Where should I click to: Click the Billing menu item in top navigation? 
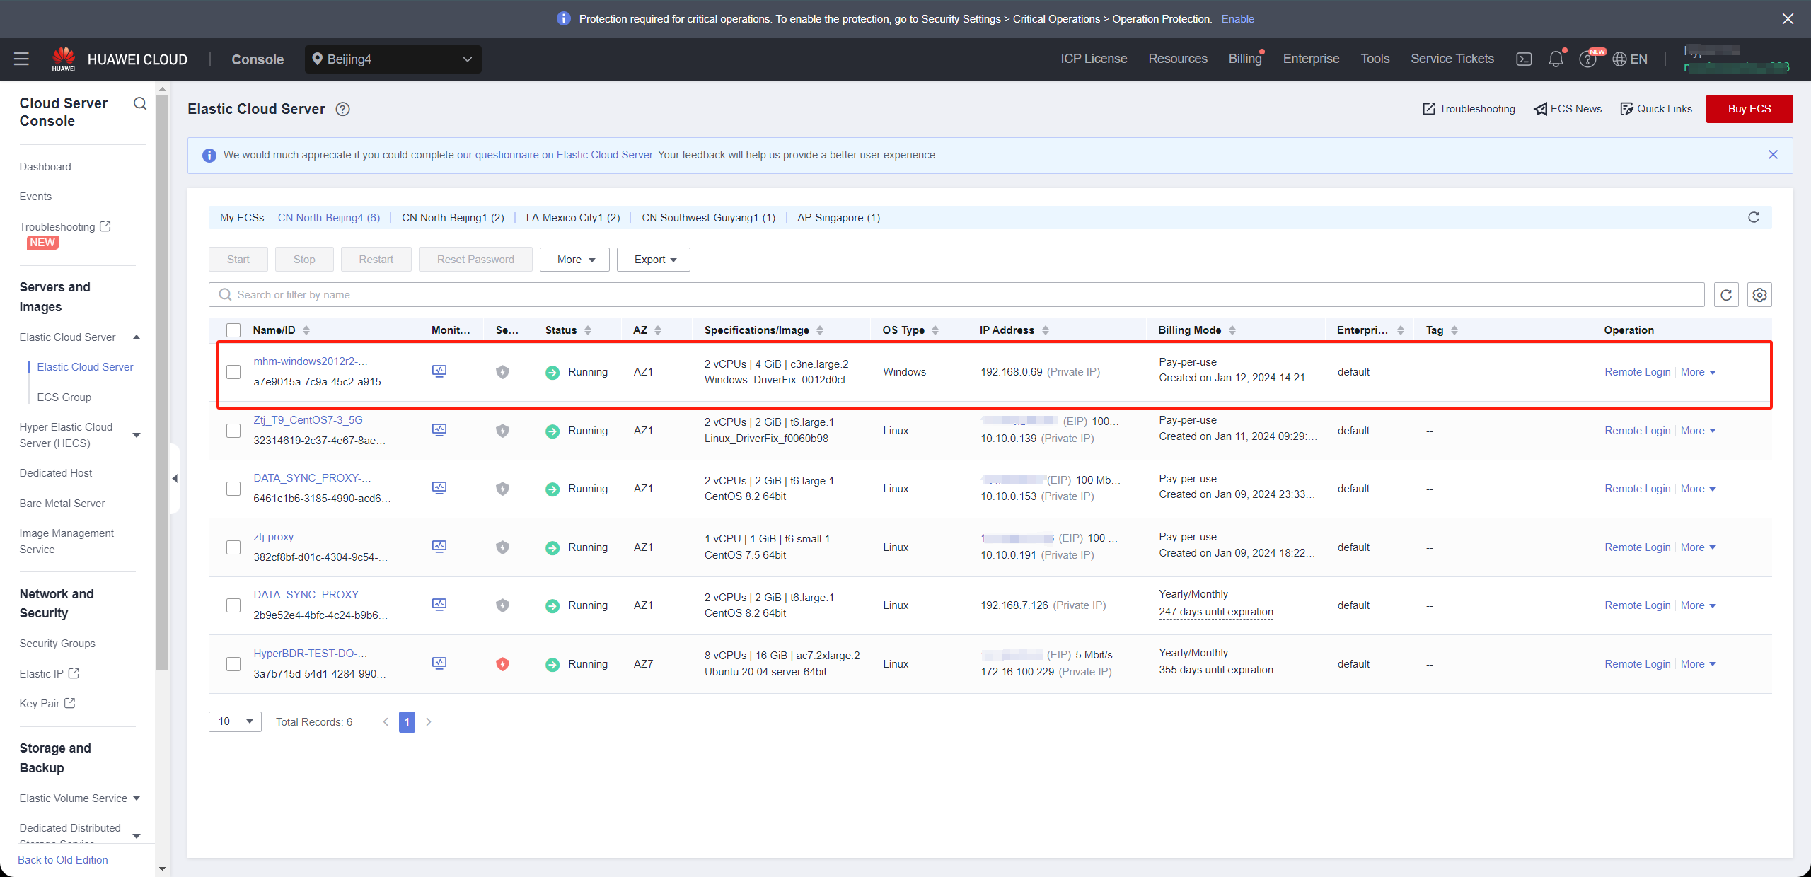[x=1243, y=59]
